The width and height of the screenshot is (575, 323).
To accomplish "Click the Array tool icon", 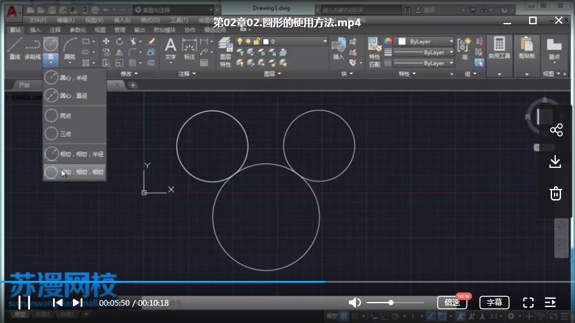I will click(x=133, y=63).
